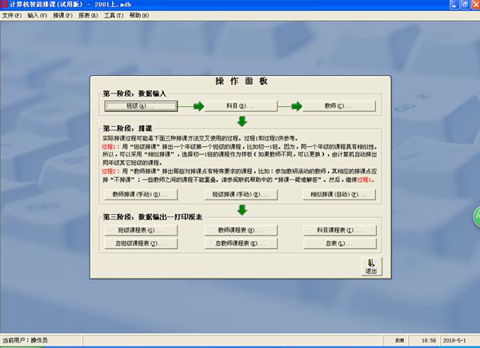
Task: Open 班级排课(手动)(E)... scheduling
Action: coord(241,195)
